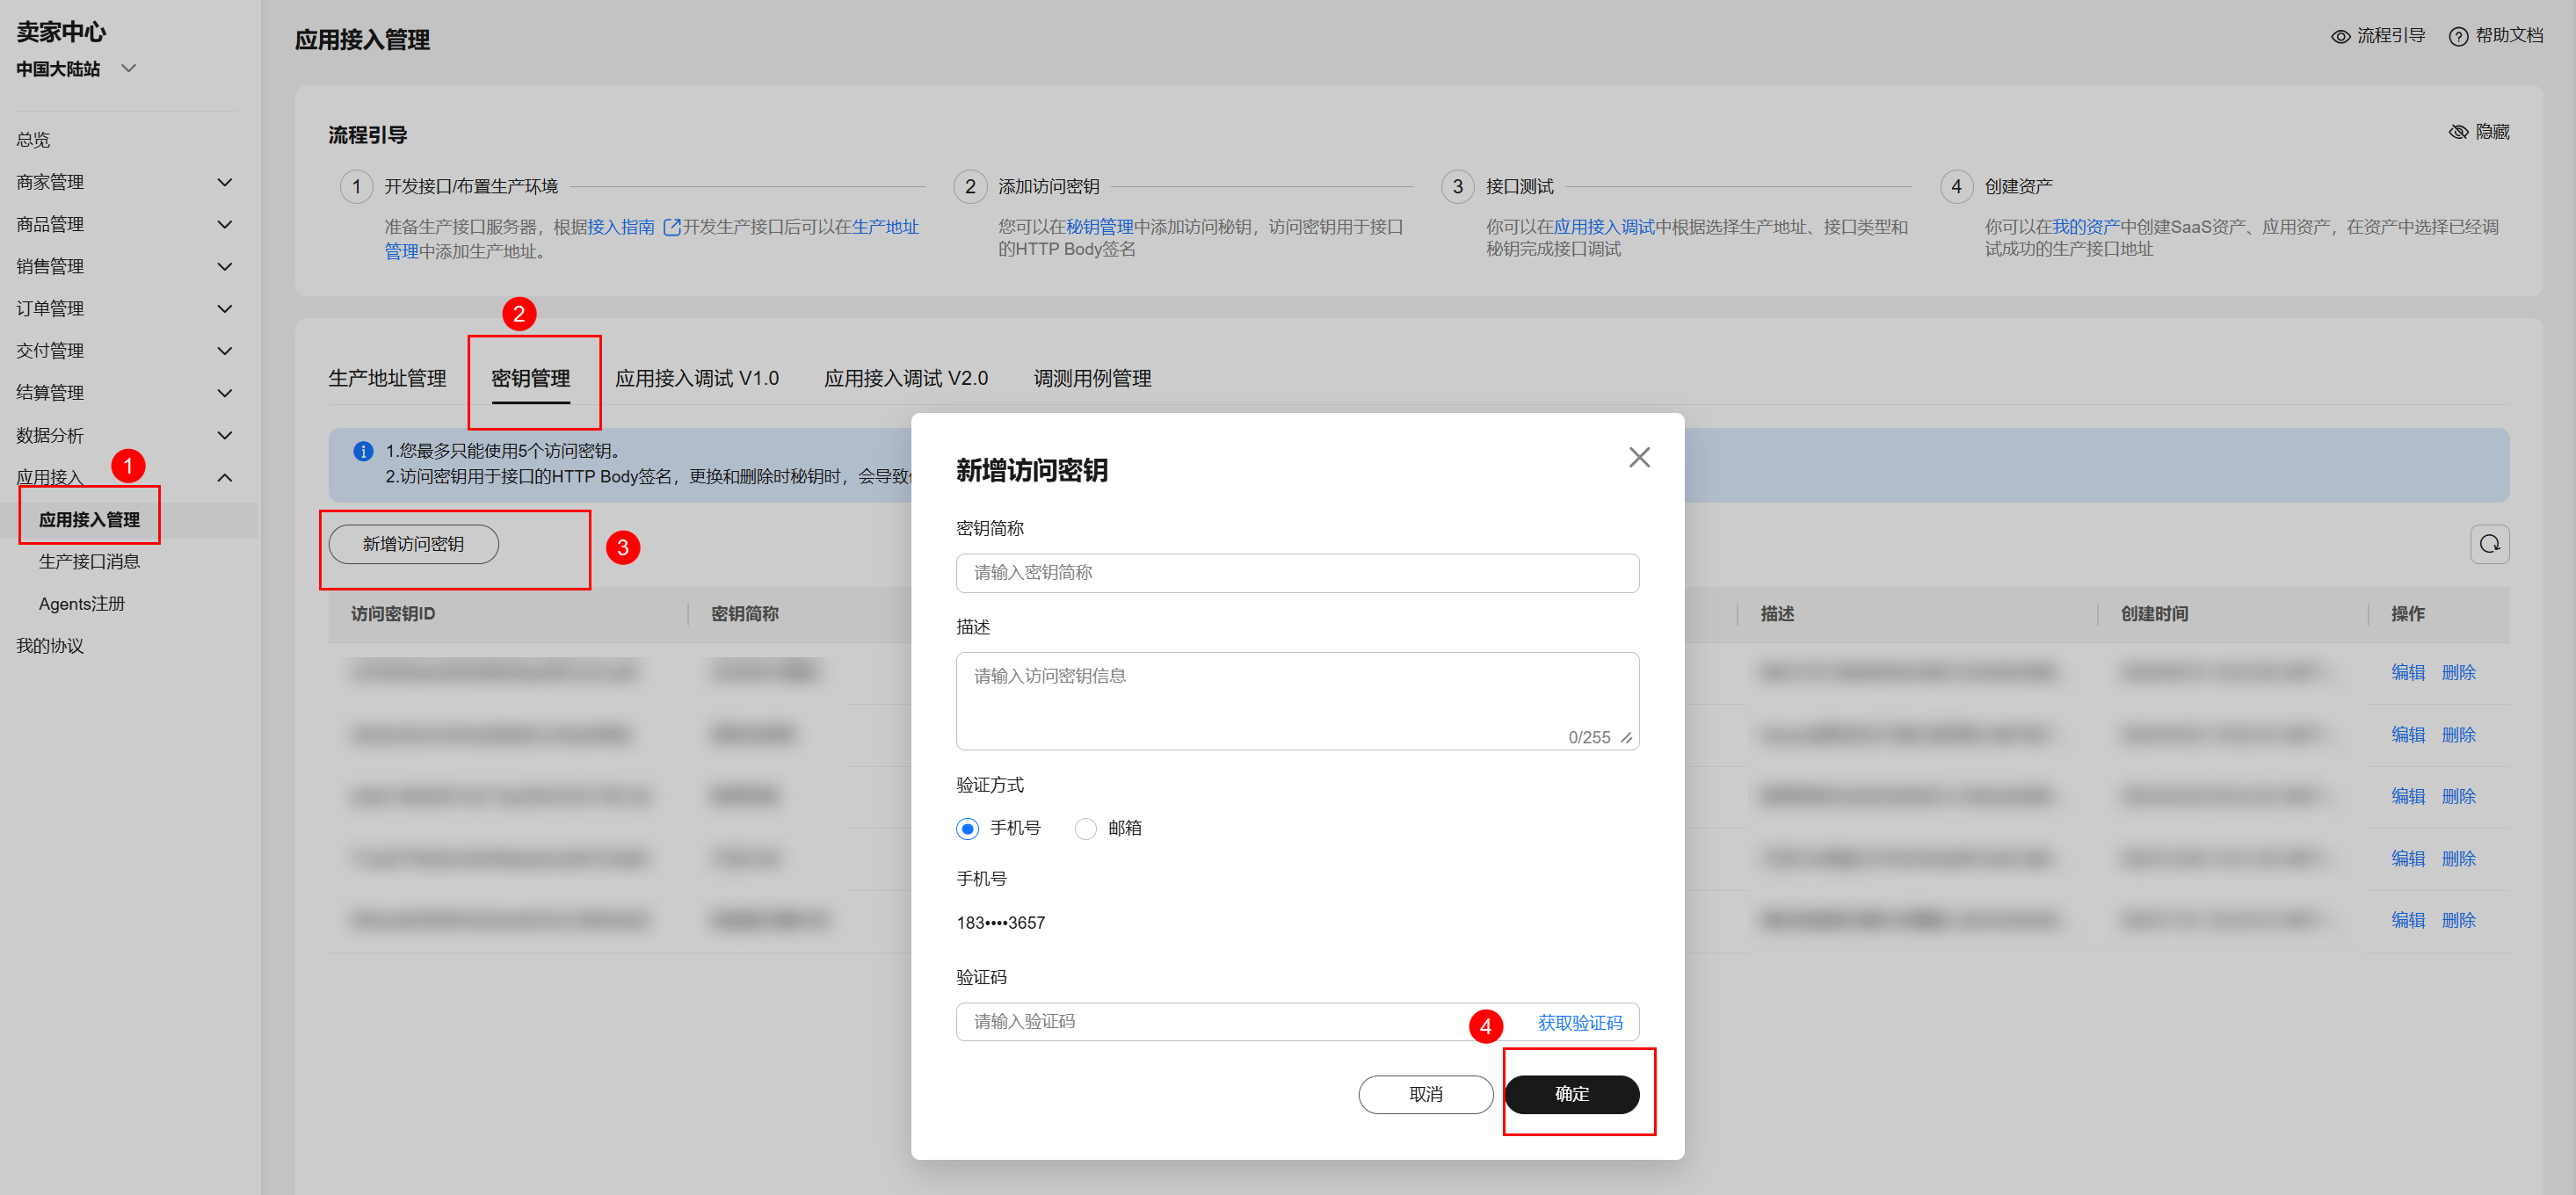Click the 密钥简称 name input field
2576x1195 pixels.
pyautogui.click(x=1297, y=573)
